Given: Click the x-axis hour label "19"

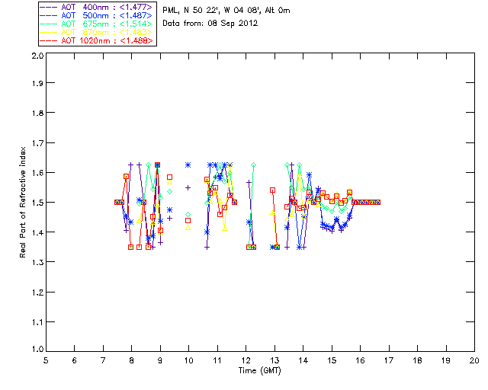Looking at the screenshot, I should pos(446,360).
